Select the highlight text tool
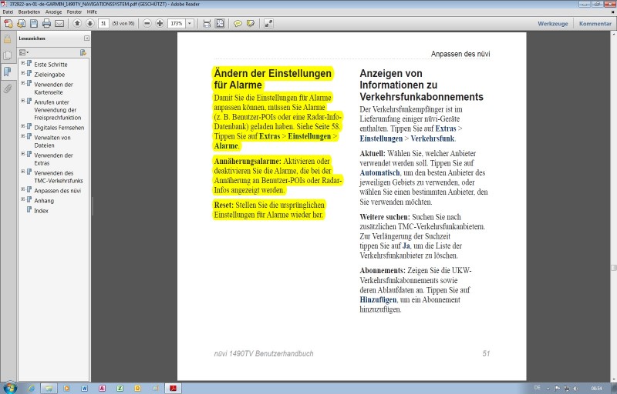Viewport: 617px width, 394px height. [x=250, y=23]
